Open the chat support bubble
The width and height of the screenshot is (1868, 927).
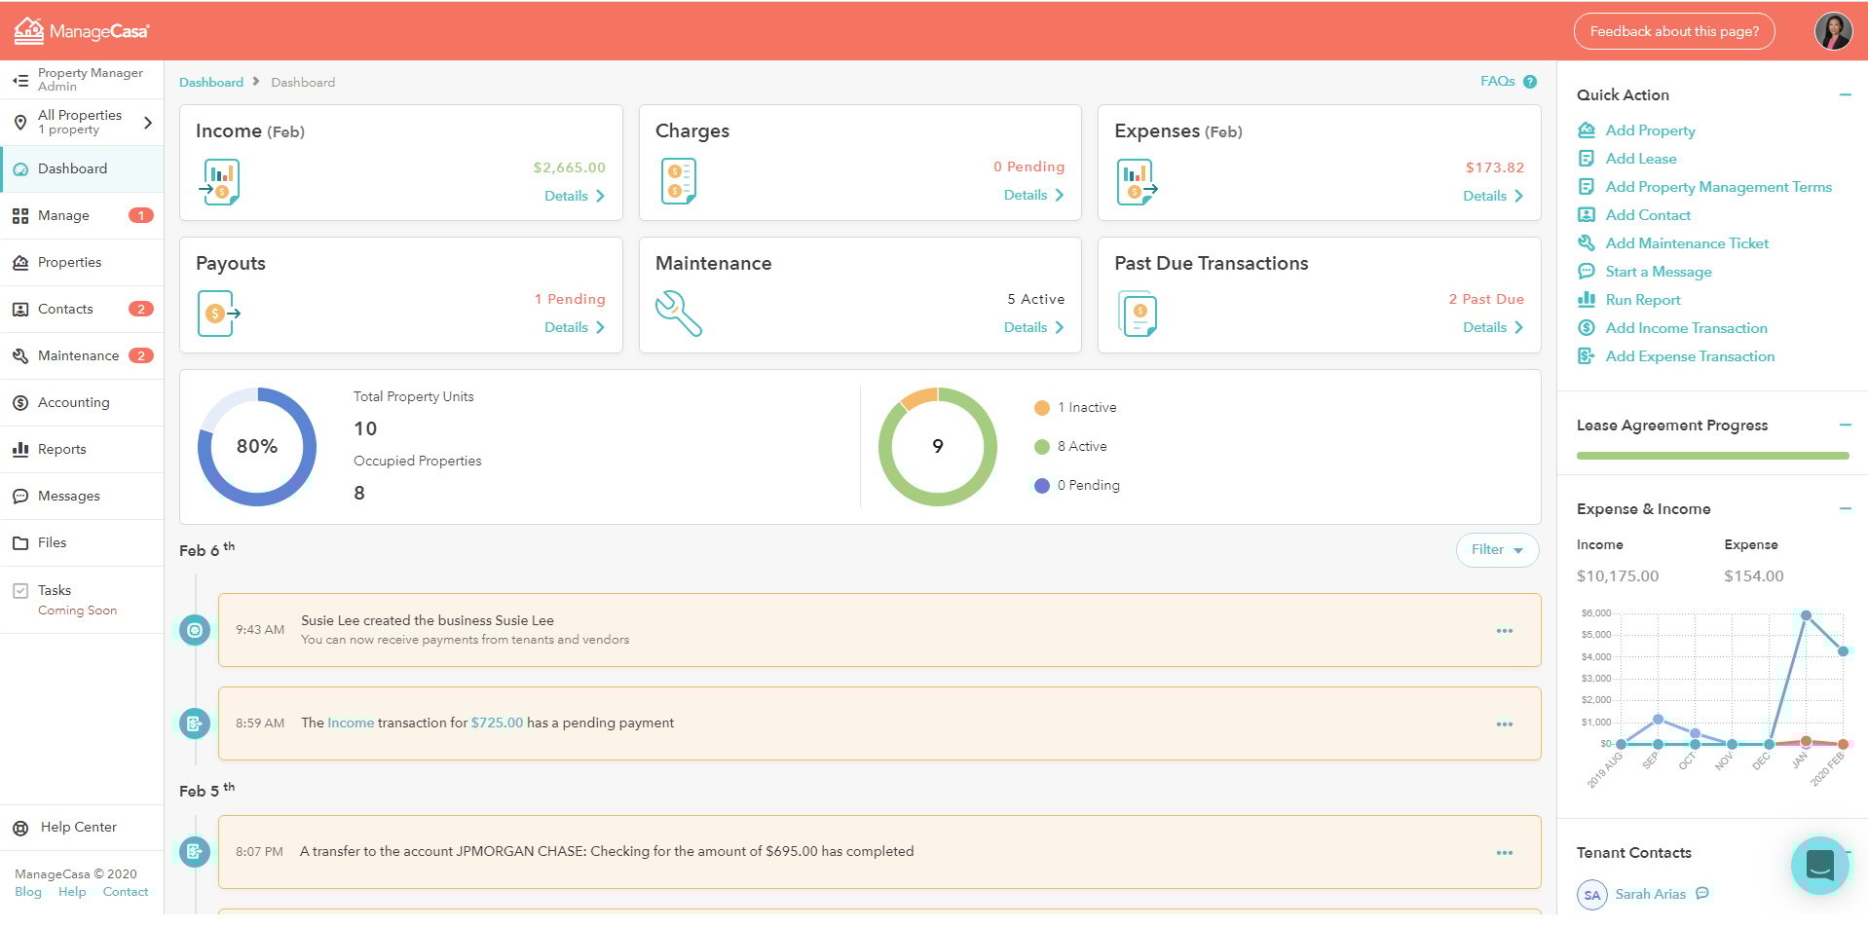pos(1819,865)
